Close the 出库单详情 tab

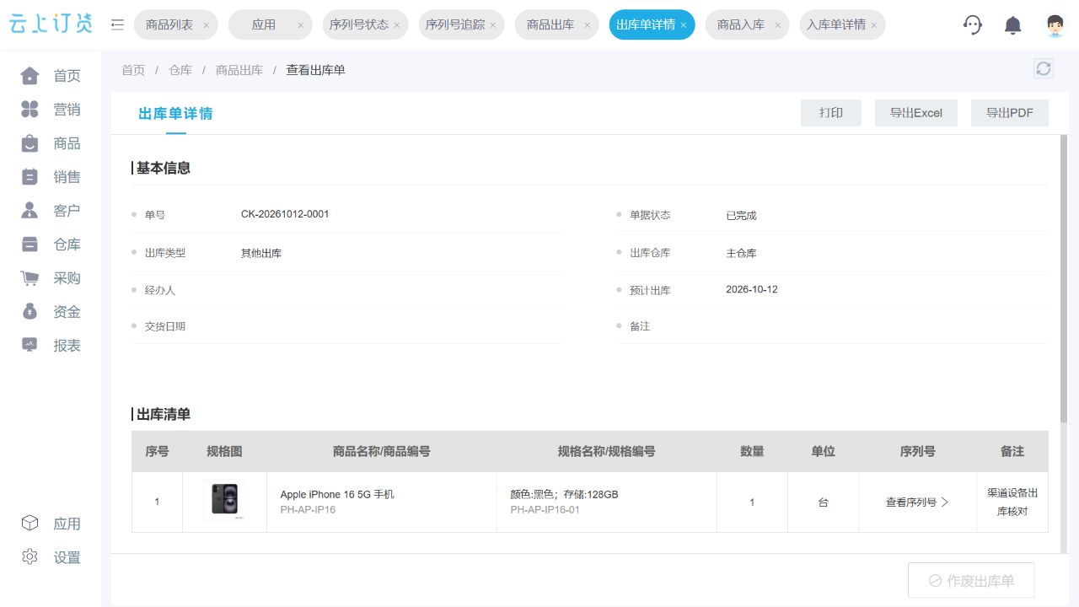[684, 25]
